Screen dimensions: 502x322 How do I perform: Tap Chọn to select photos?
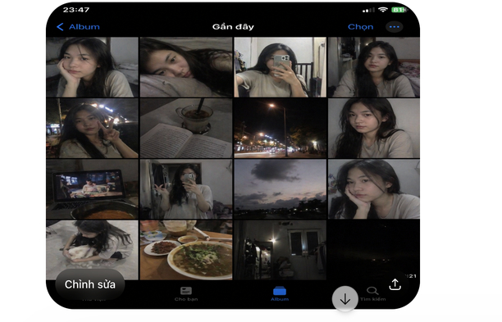pyautogui.click(x=360, y=27)
